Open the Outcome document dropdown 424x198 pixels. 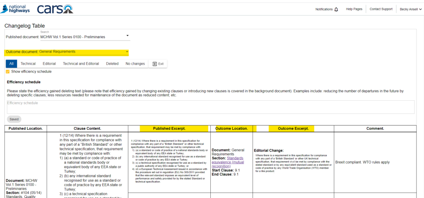(126, 52)
